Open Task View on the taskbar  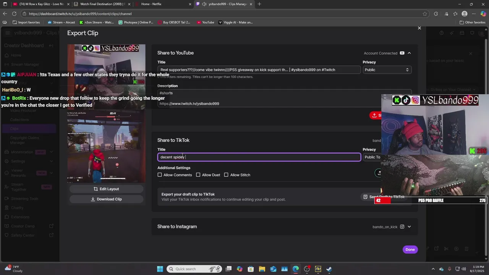228,269
